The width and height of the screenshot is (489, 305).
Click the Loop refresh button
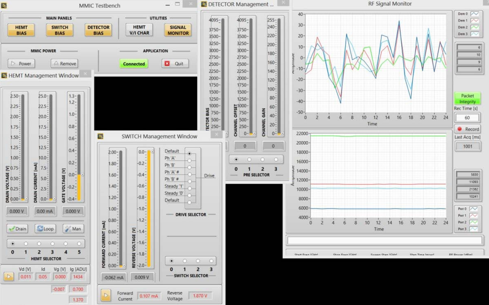(45, 229)
